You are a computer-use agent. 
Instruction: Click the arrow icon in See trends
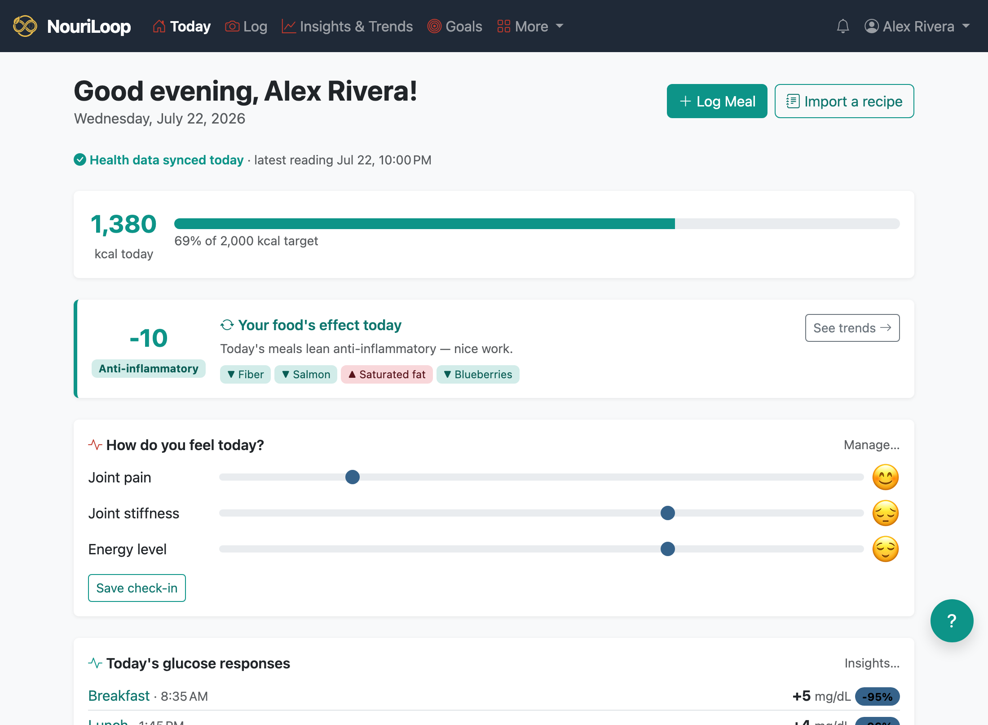click(x=886, y=327)
